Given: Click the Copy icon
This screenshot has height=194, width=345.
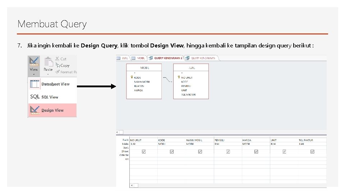Looking at the screenshot, I should [57, 65].
